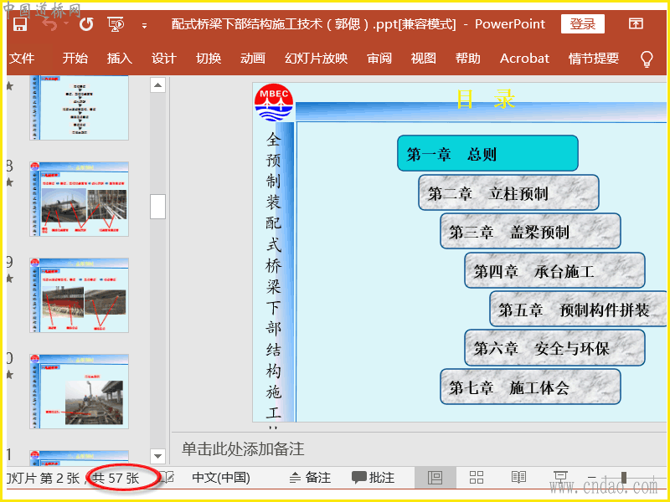Open the Acrobat ribbon tab

(x=525, y=58)
